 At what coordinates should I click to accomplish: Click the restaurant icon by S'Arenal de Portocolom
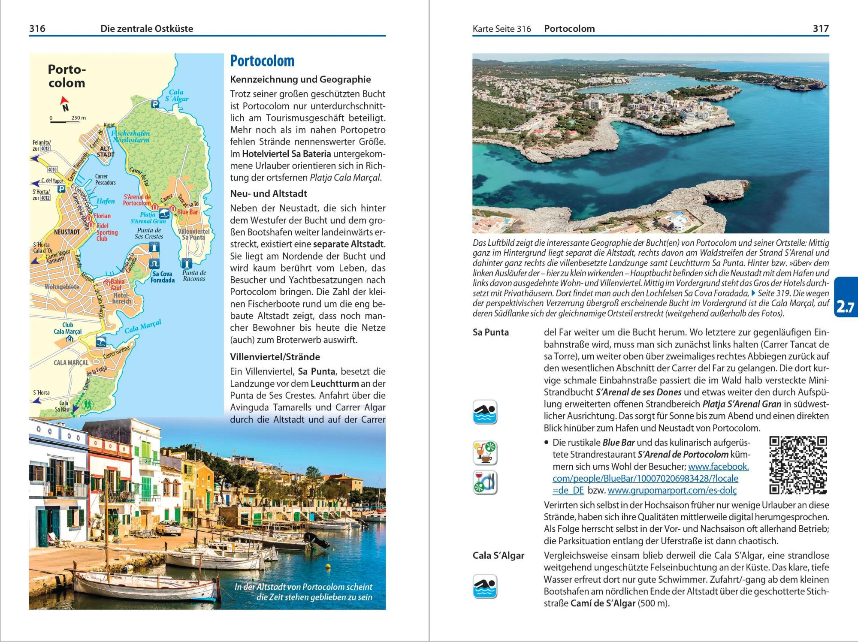pyautogui.click(x=155, y=207)
